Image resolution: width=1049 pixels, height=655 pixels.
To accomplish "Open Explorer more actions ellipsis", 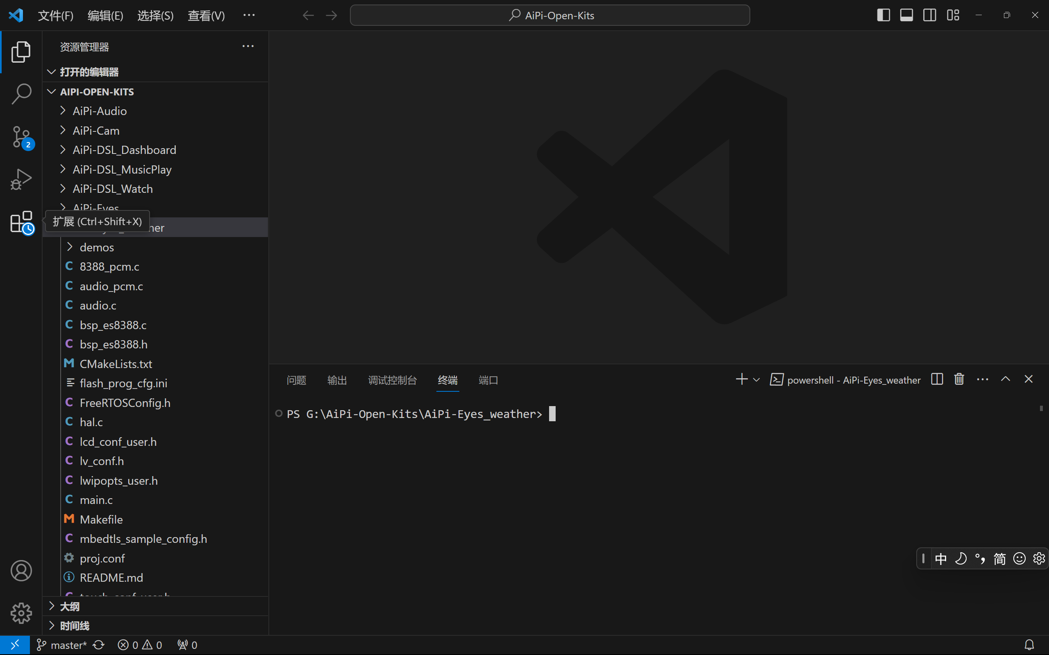I will [x=248, y=46].
